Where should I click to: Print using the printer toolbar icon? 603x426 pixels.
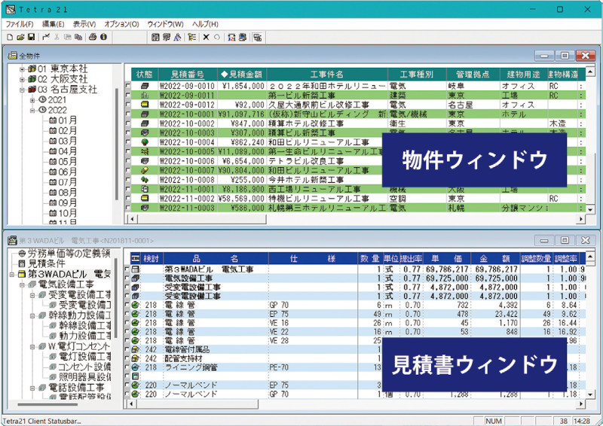(x=93, y=38)
